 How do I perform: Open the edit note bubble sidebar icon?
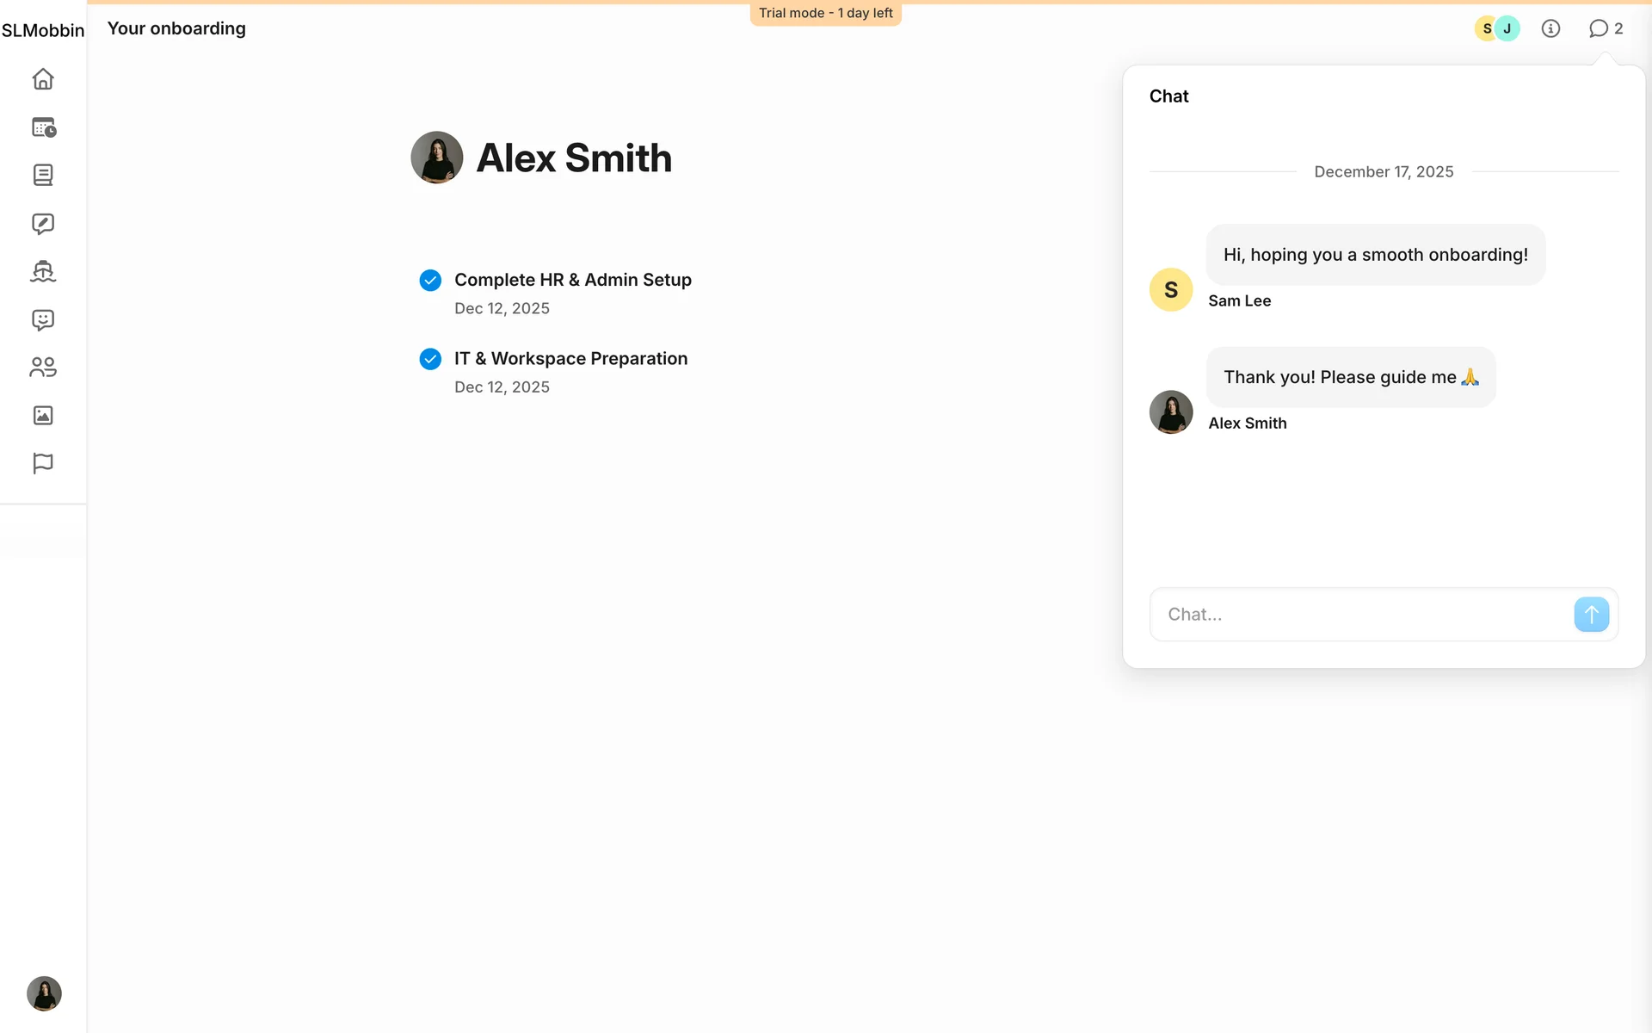[43, 224]
